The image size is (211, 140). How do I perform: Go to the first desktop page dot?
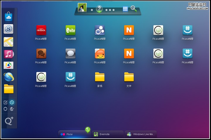92,10
